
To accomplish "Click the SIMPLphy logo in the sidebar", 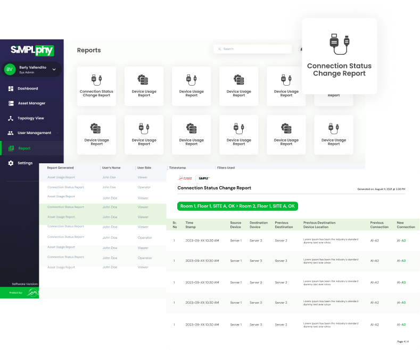I will (x=32, y=50).
